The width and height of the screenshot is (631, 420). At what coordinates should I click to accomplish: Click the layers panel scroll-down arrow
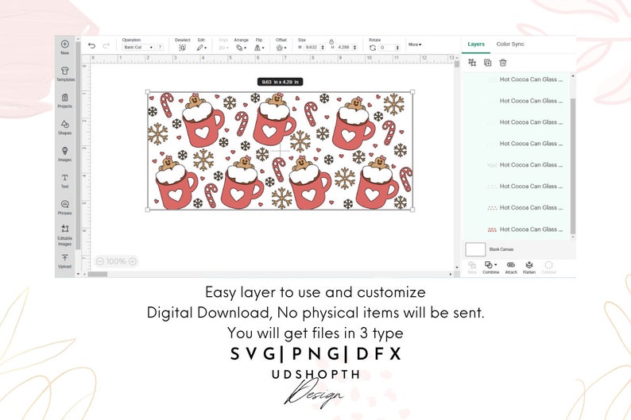point(573,237)
